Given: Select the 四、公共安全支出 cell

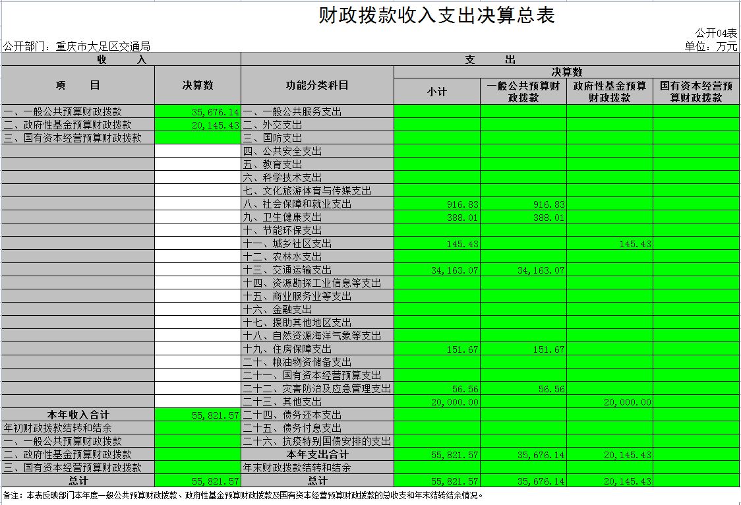Looking at the screenshot, I should (317, 151).
